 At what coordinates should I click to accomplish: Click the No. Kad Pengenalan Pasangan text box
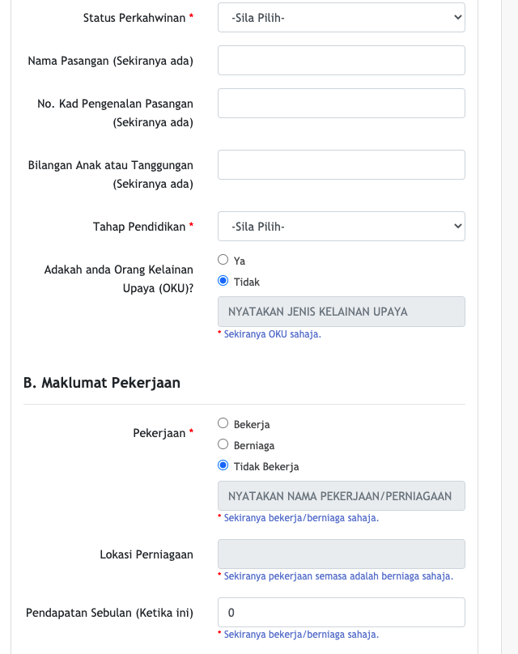(x=341, y=104)
